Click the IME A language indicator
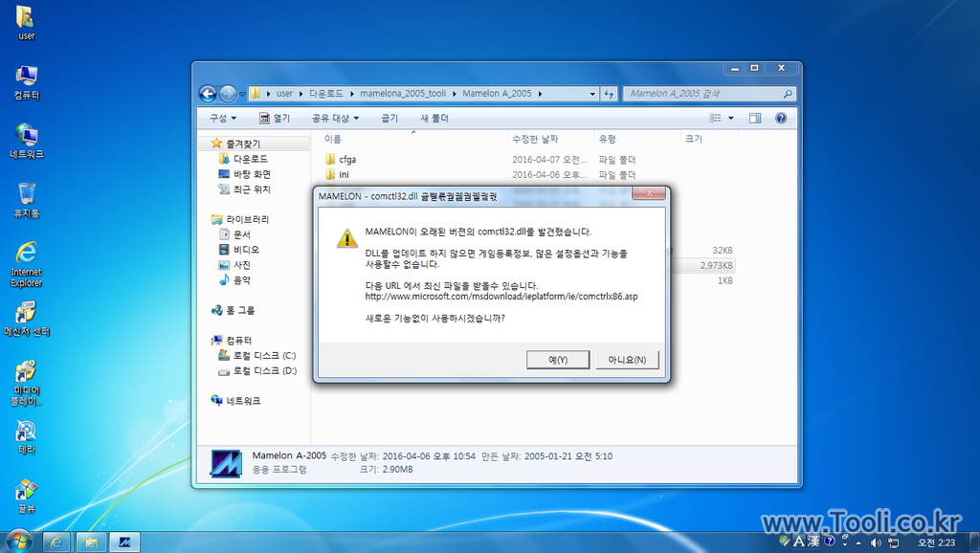980x553 pixels. tap(798, 542)
